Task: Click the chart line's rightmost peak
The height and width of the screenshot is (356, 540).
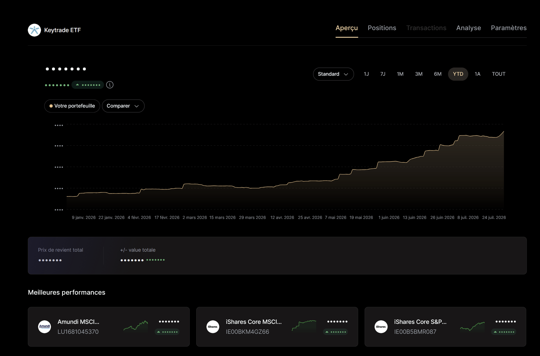Action: pos(503,132)
